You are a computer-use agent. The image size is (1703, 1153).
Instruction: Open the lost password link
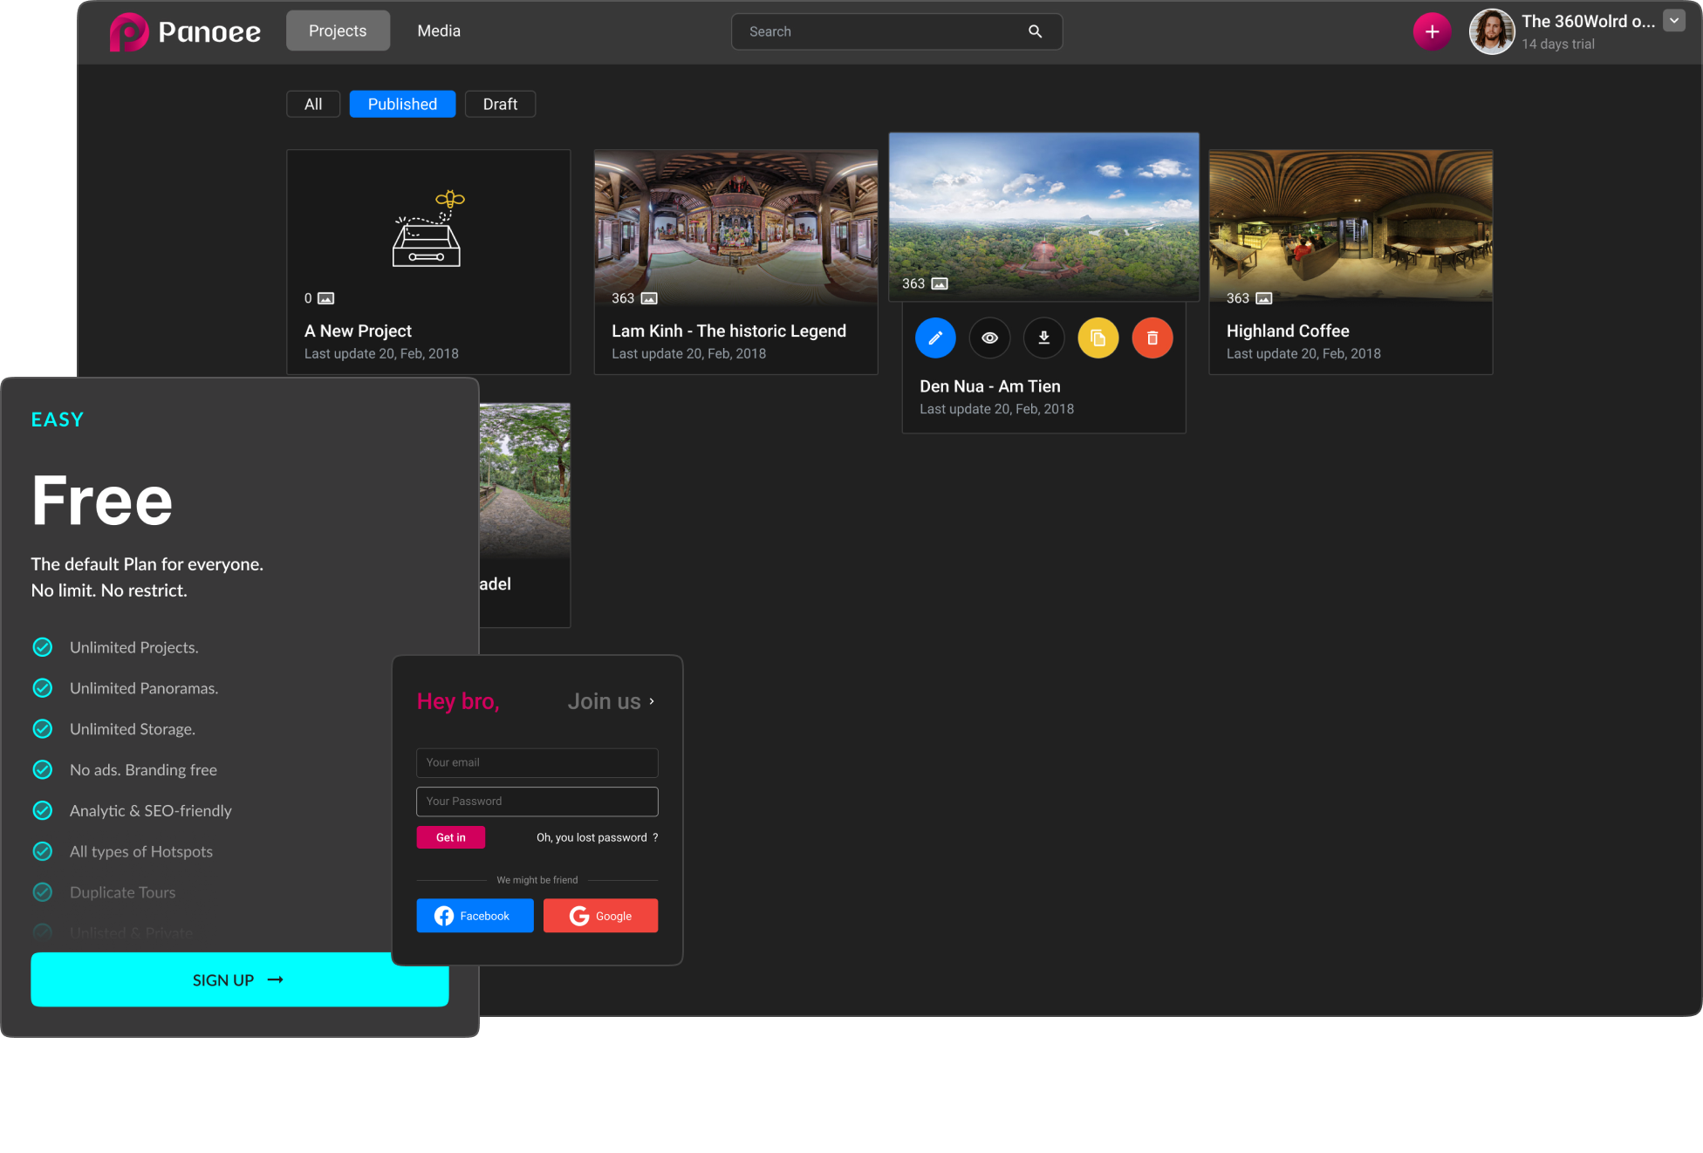594,837
